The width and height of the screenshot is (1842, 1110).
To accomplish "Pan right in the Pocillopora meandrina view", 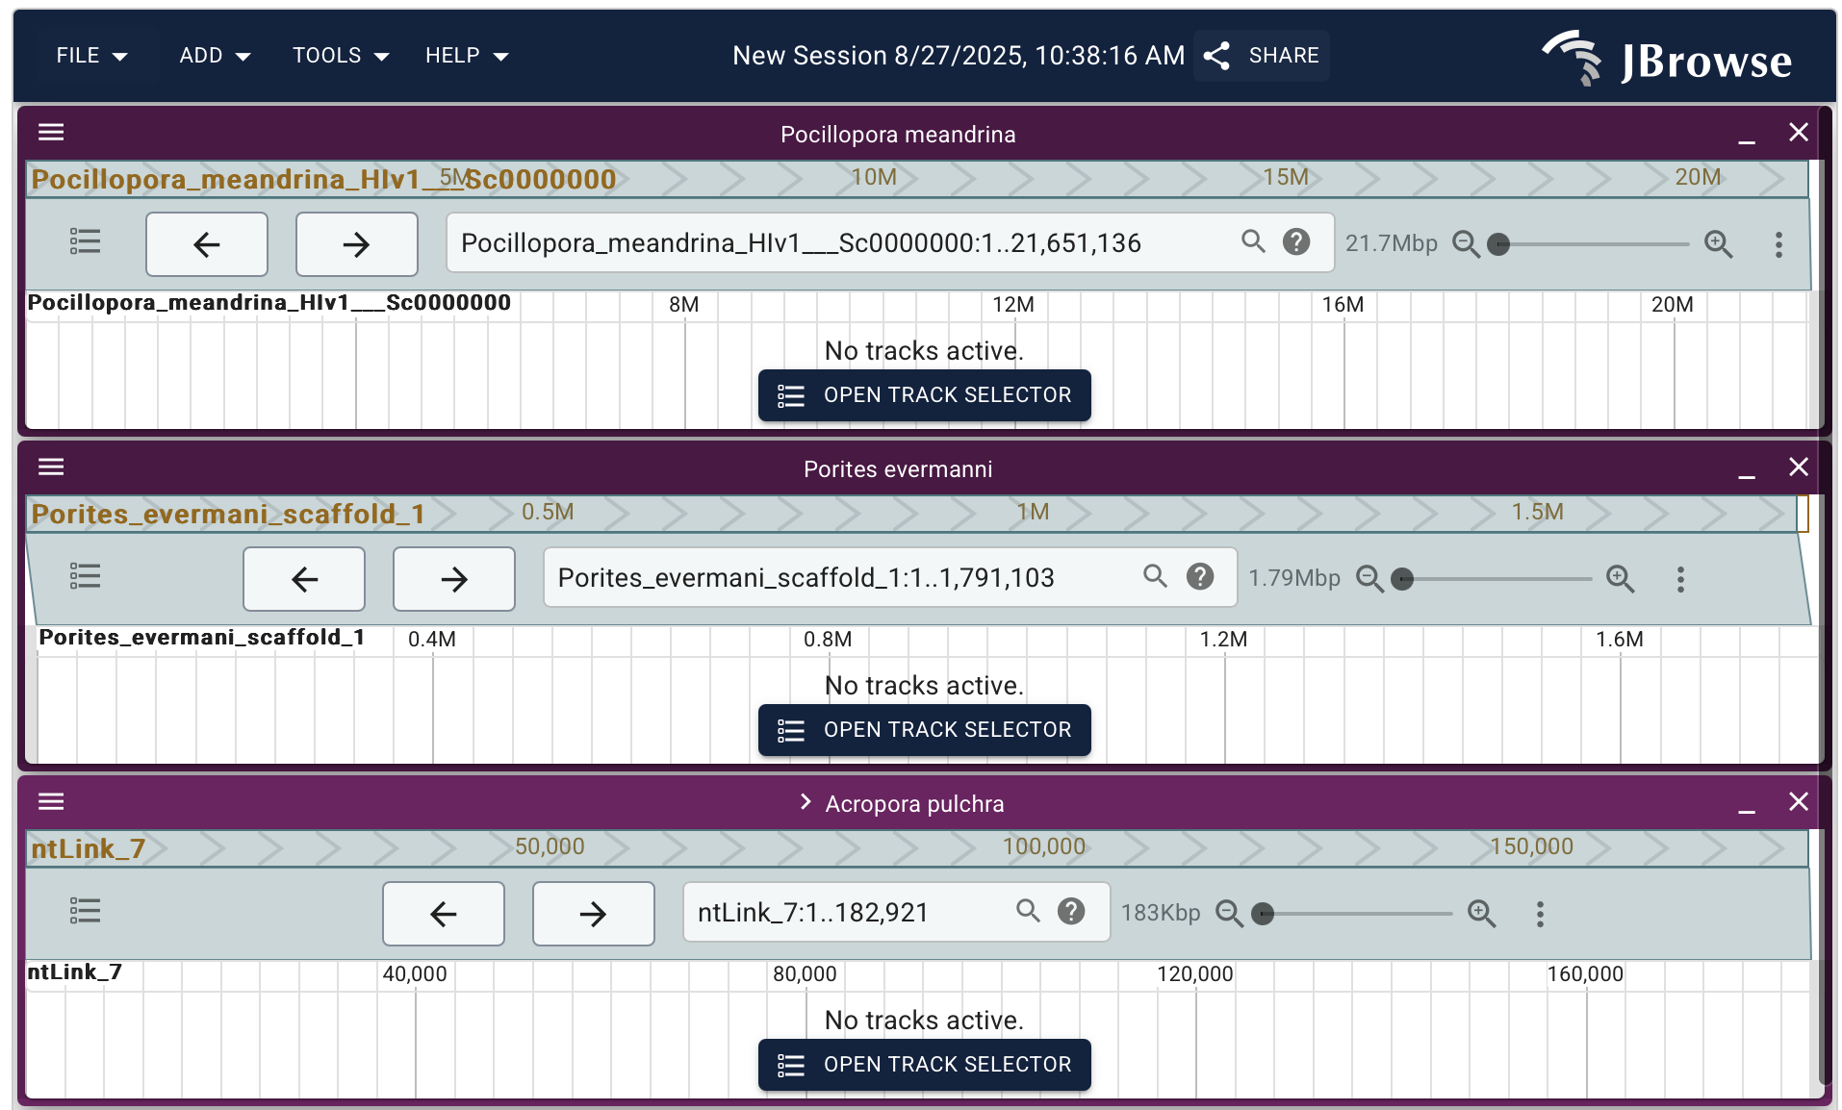I will click(356, 244).
